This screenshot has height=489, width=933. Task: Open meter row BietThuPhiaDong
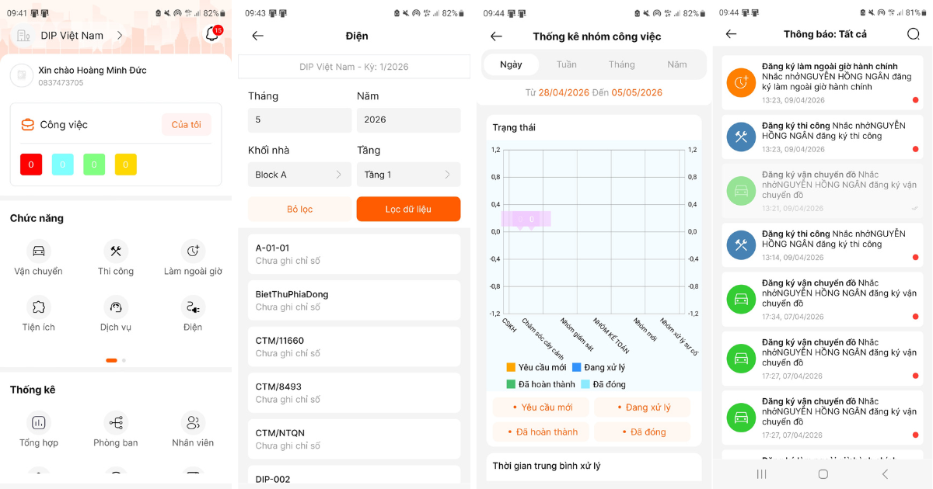[354, 300]
